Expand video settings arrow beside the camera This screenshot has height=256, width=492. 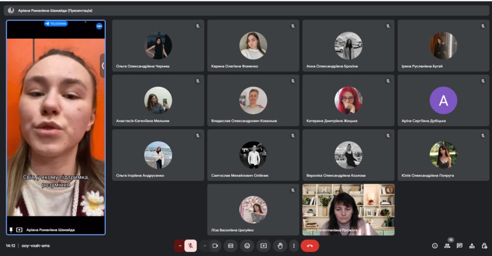click(x=205, y=246)
